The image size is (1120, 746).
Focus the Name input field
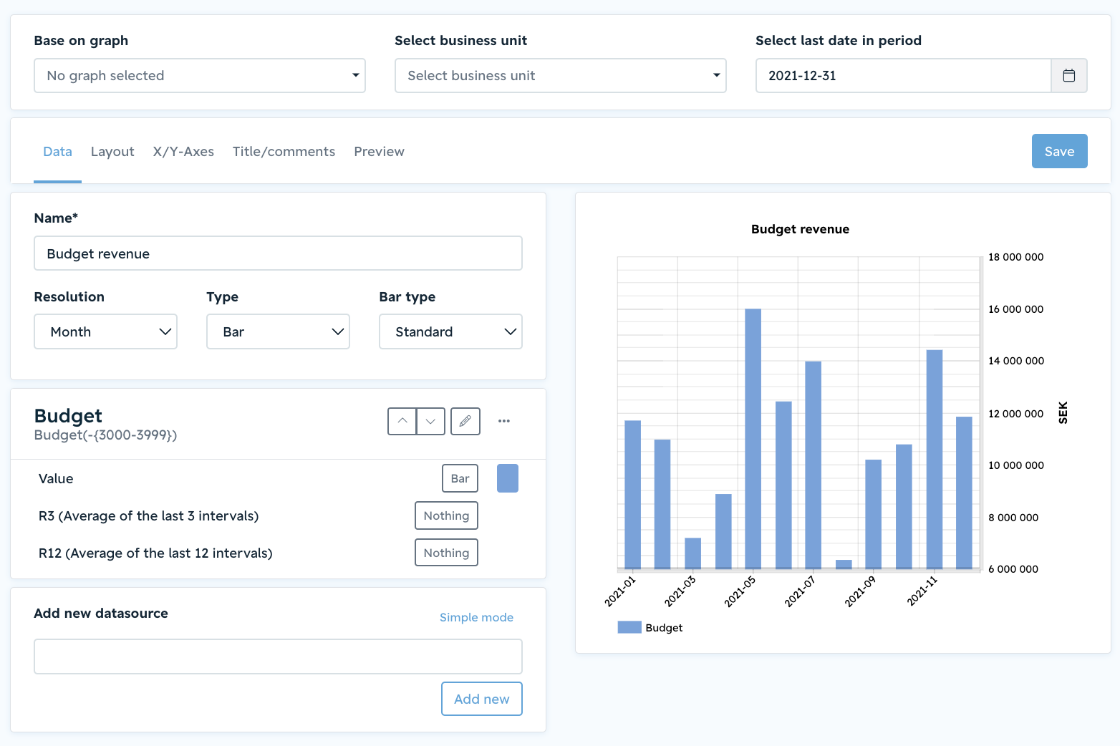(278, 253)
